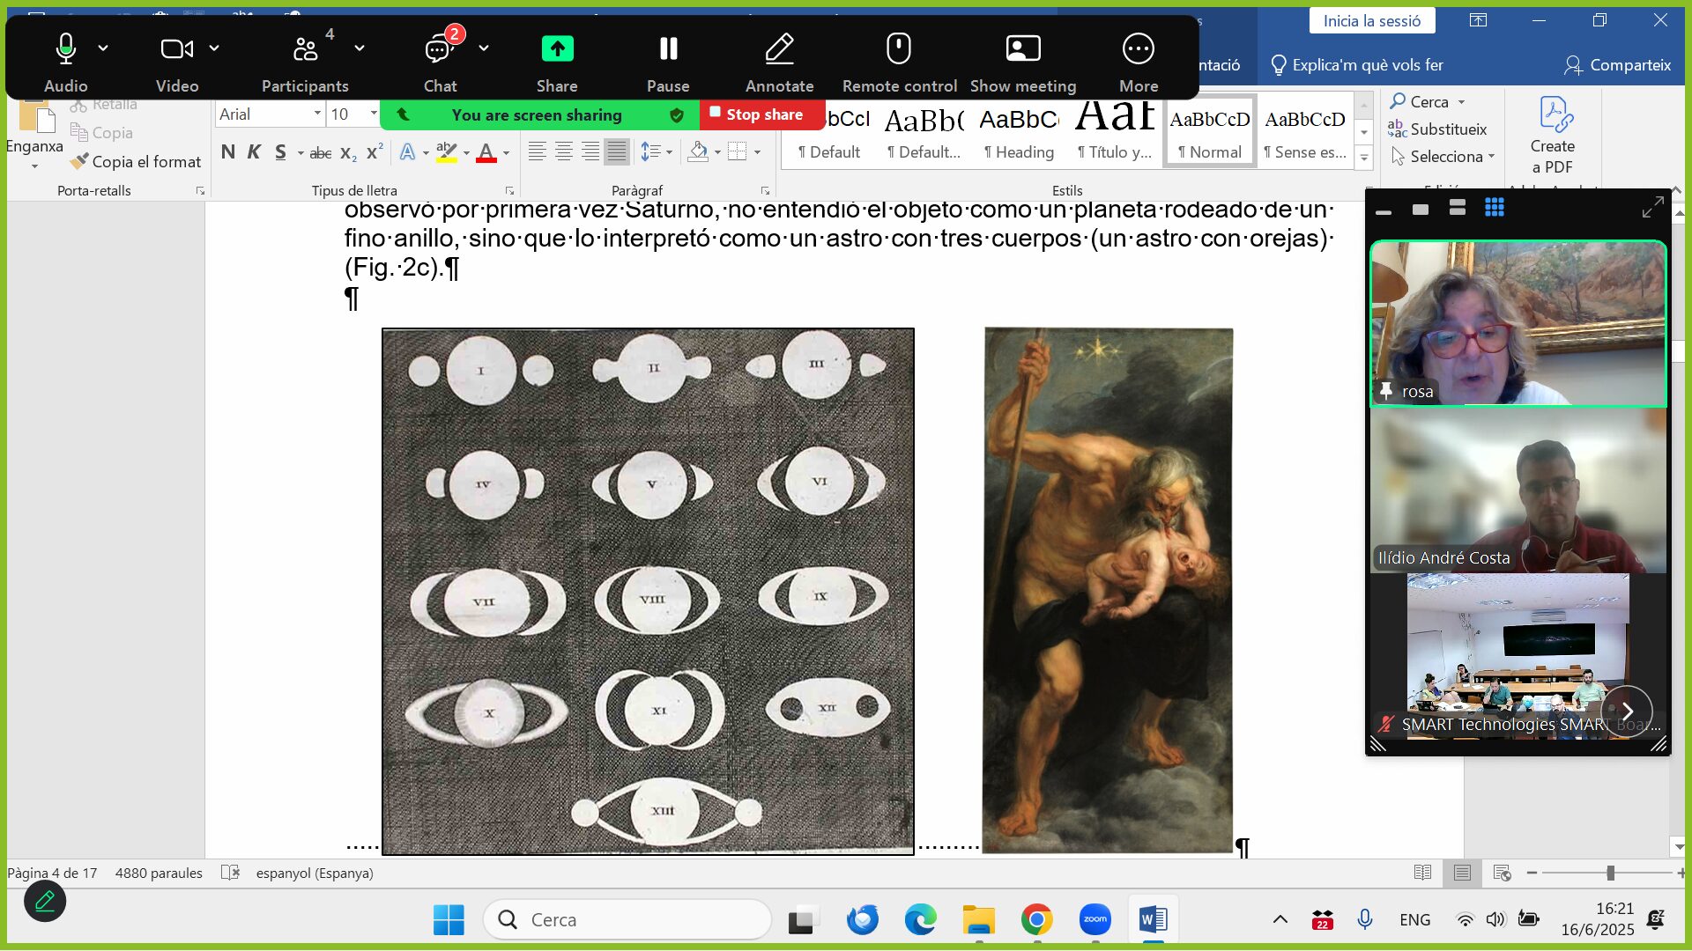
Task: Select the Sense es... style
Action: point(1305,132)
